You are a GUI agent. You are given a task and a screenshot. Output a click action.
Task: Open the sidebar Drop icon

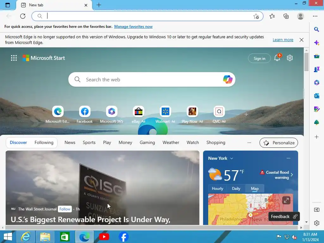[x=316, y=109]
